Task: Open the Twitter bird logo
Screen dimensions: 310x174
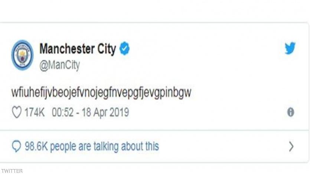Action: point(290,49)
